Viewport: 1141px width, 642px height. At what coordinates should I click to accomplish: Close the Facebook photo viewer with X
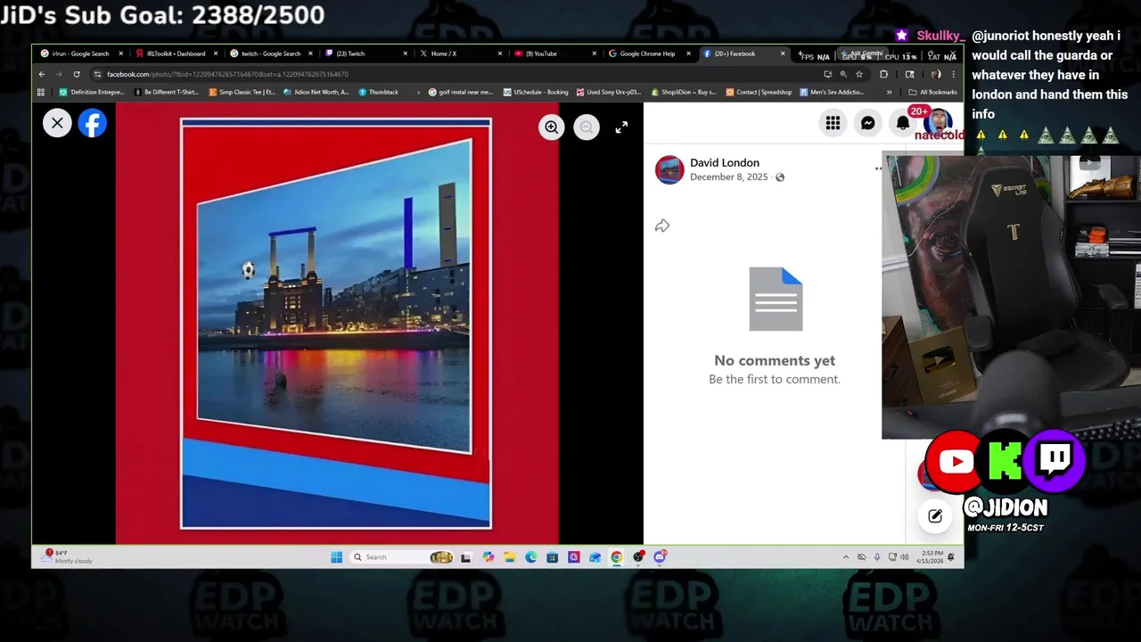[x=57, y=123]
